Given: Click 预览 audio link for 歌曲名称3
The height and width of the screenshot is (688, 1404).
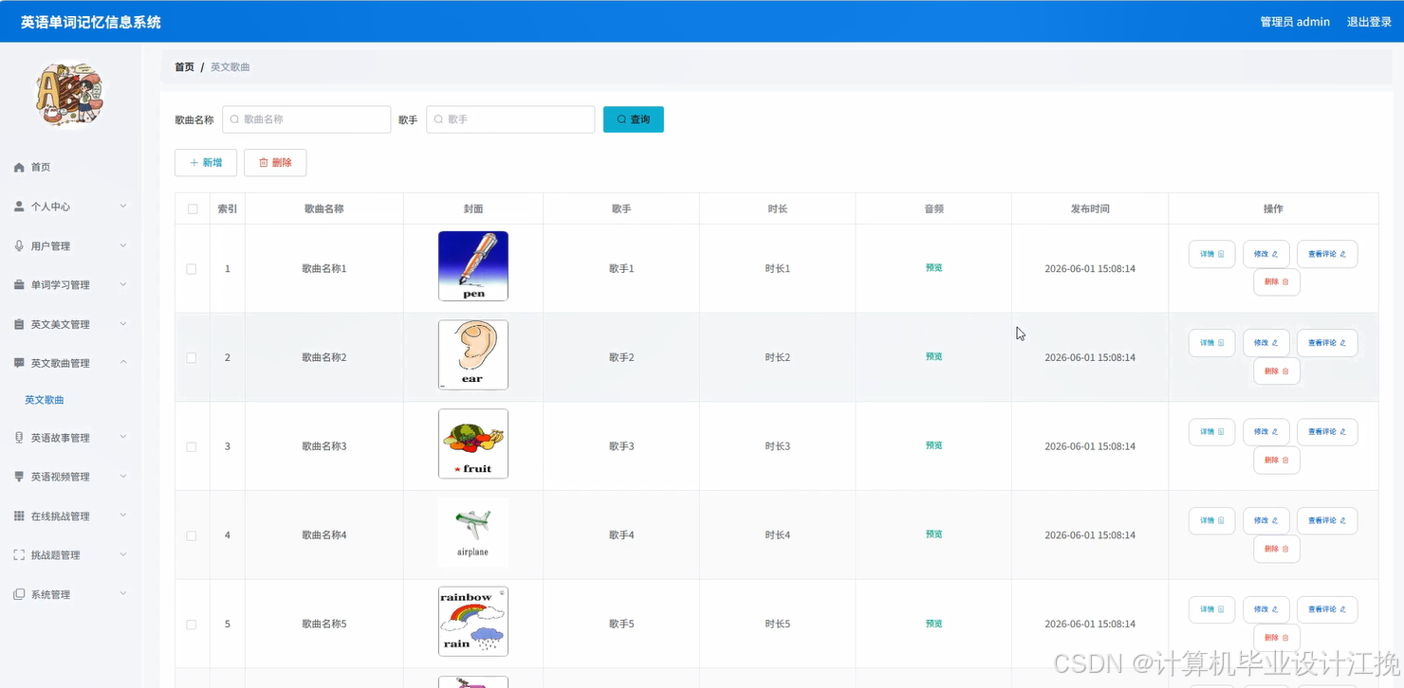Looking at the screenshot, I should [x=933, y=445].
